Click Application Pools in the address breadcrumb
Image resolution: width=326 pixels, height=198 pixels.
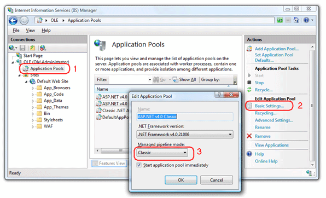pyautogui.click(x=84, y=20)
